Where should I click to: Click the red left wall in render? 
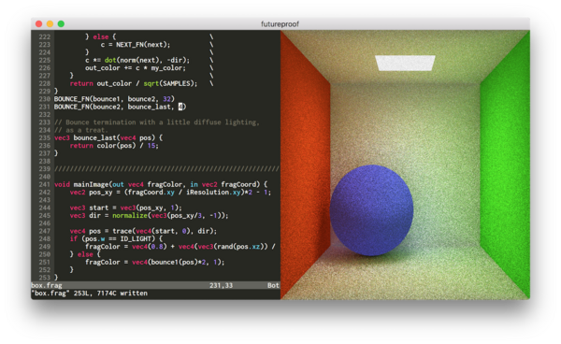tap(305, 165)
